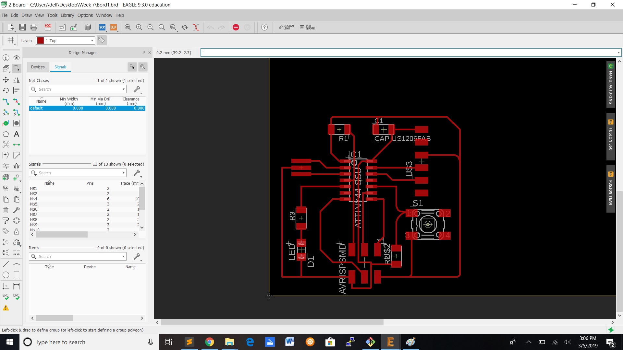Screen dimensions: 623x350
Task: Run the Electrical Rule Check (ERC)
Action: [x=6, y=295]
